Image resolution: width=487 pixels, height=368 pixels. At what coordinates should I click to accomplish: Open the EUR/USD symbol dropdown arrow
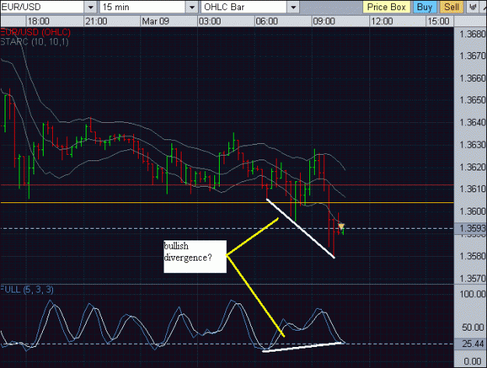[x=90, y=7]
